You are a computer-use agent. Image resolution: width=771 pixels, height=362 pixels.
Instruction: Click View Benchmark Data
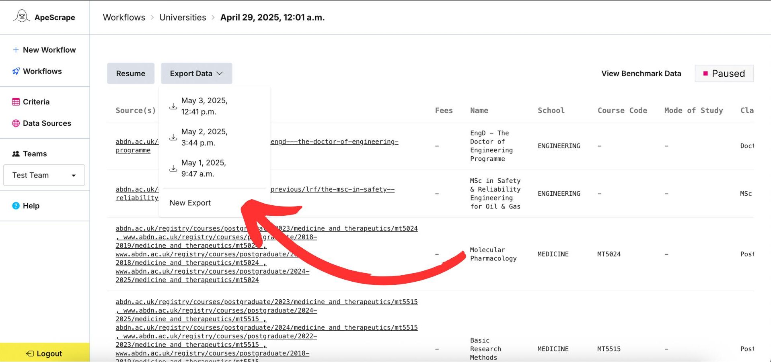coord(641,74)
